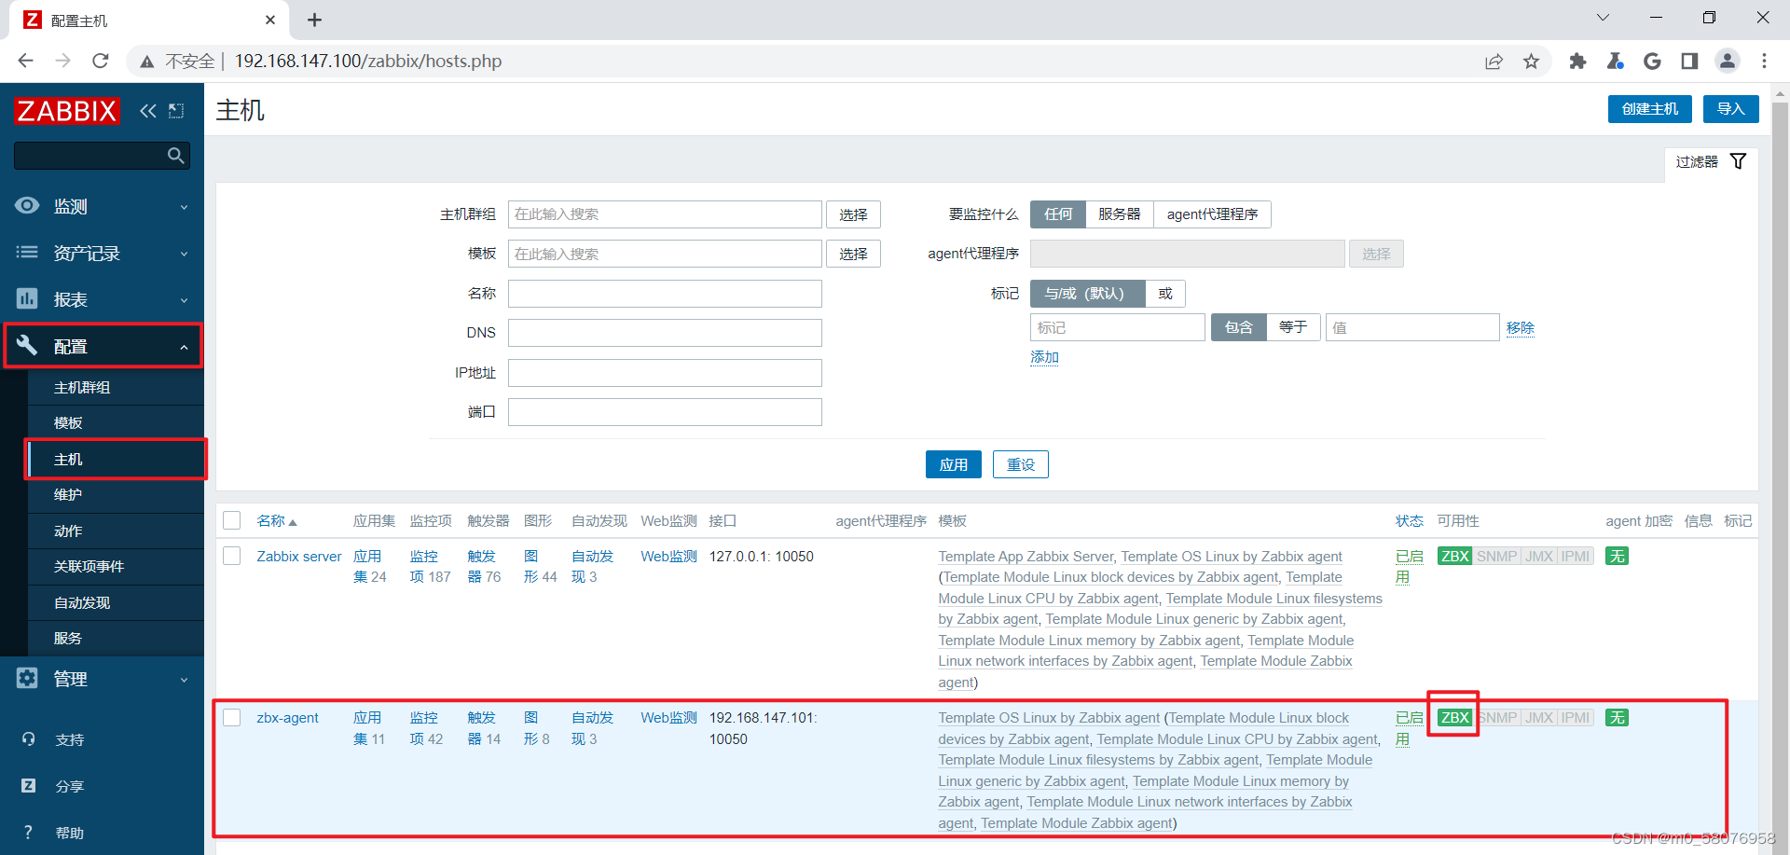Click IPMI indicator for Zabbix server
The height and width of the screenshot is (855, 1790).
(x=1576, y=557)
